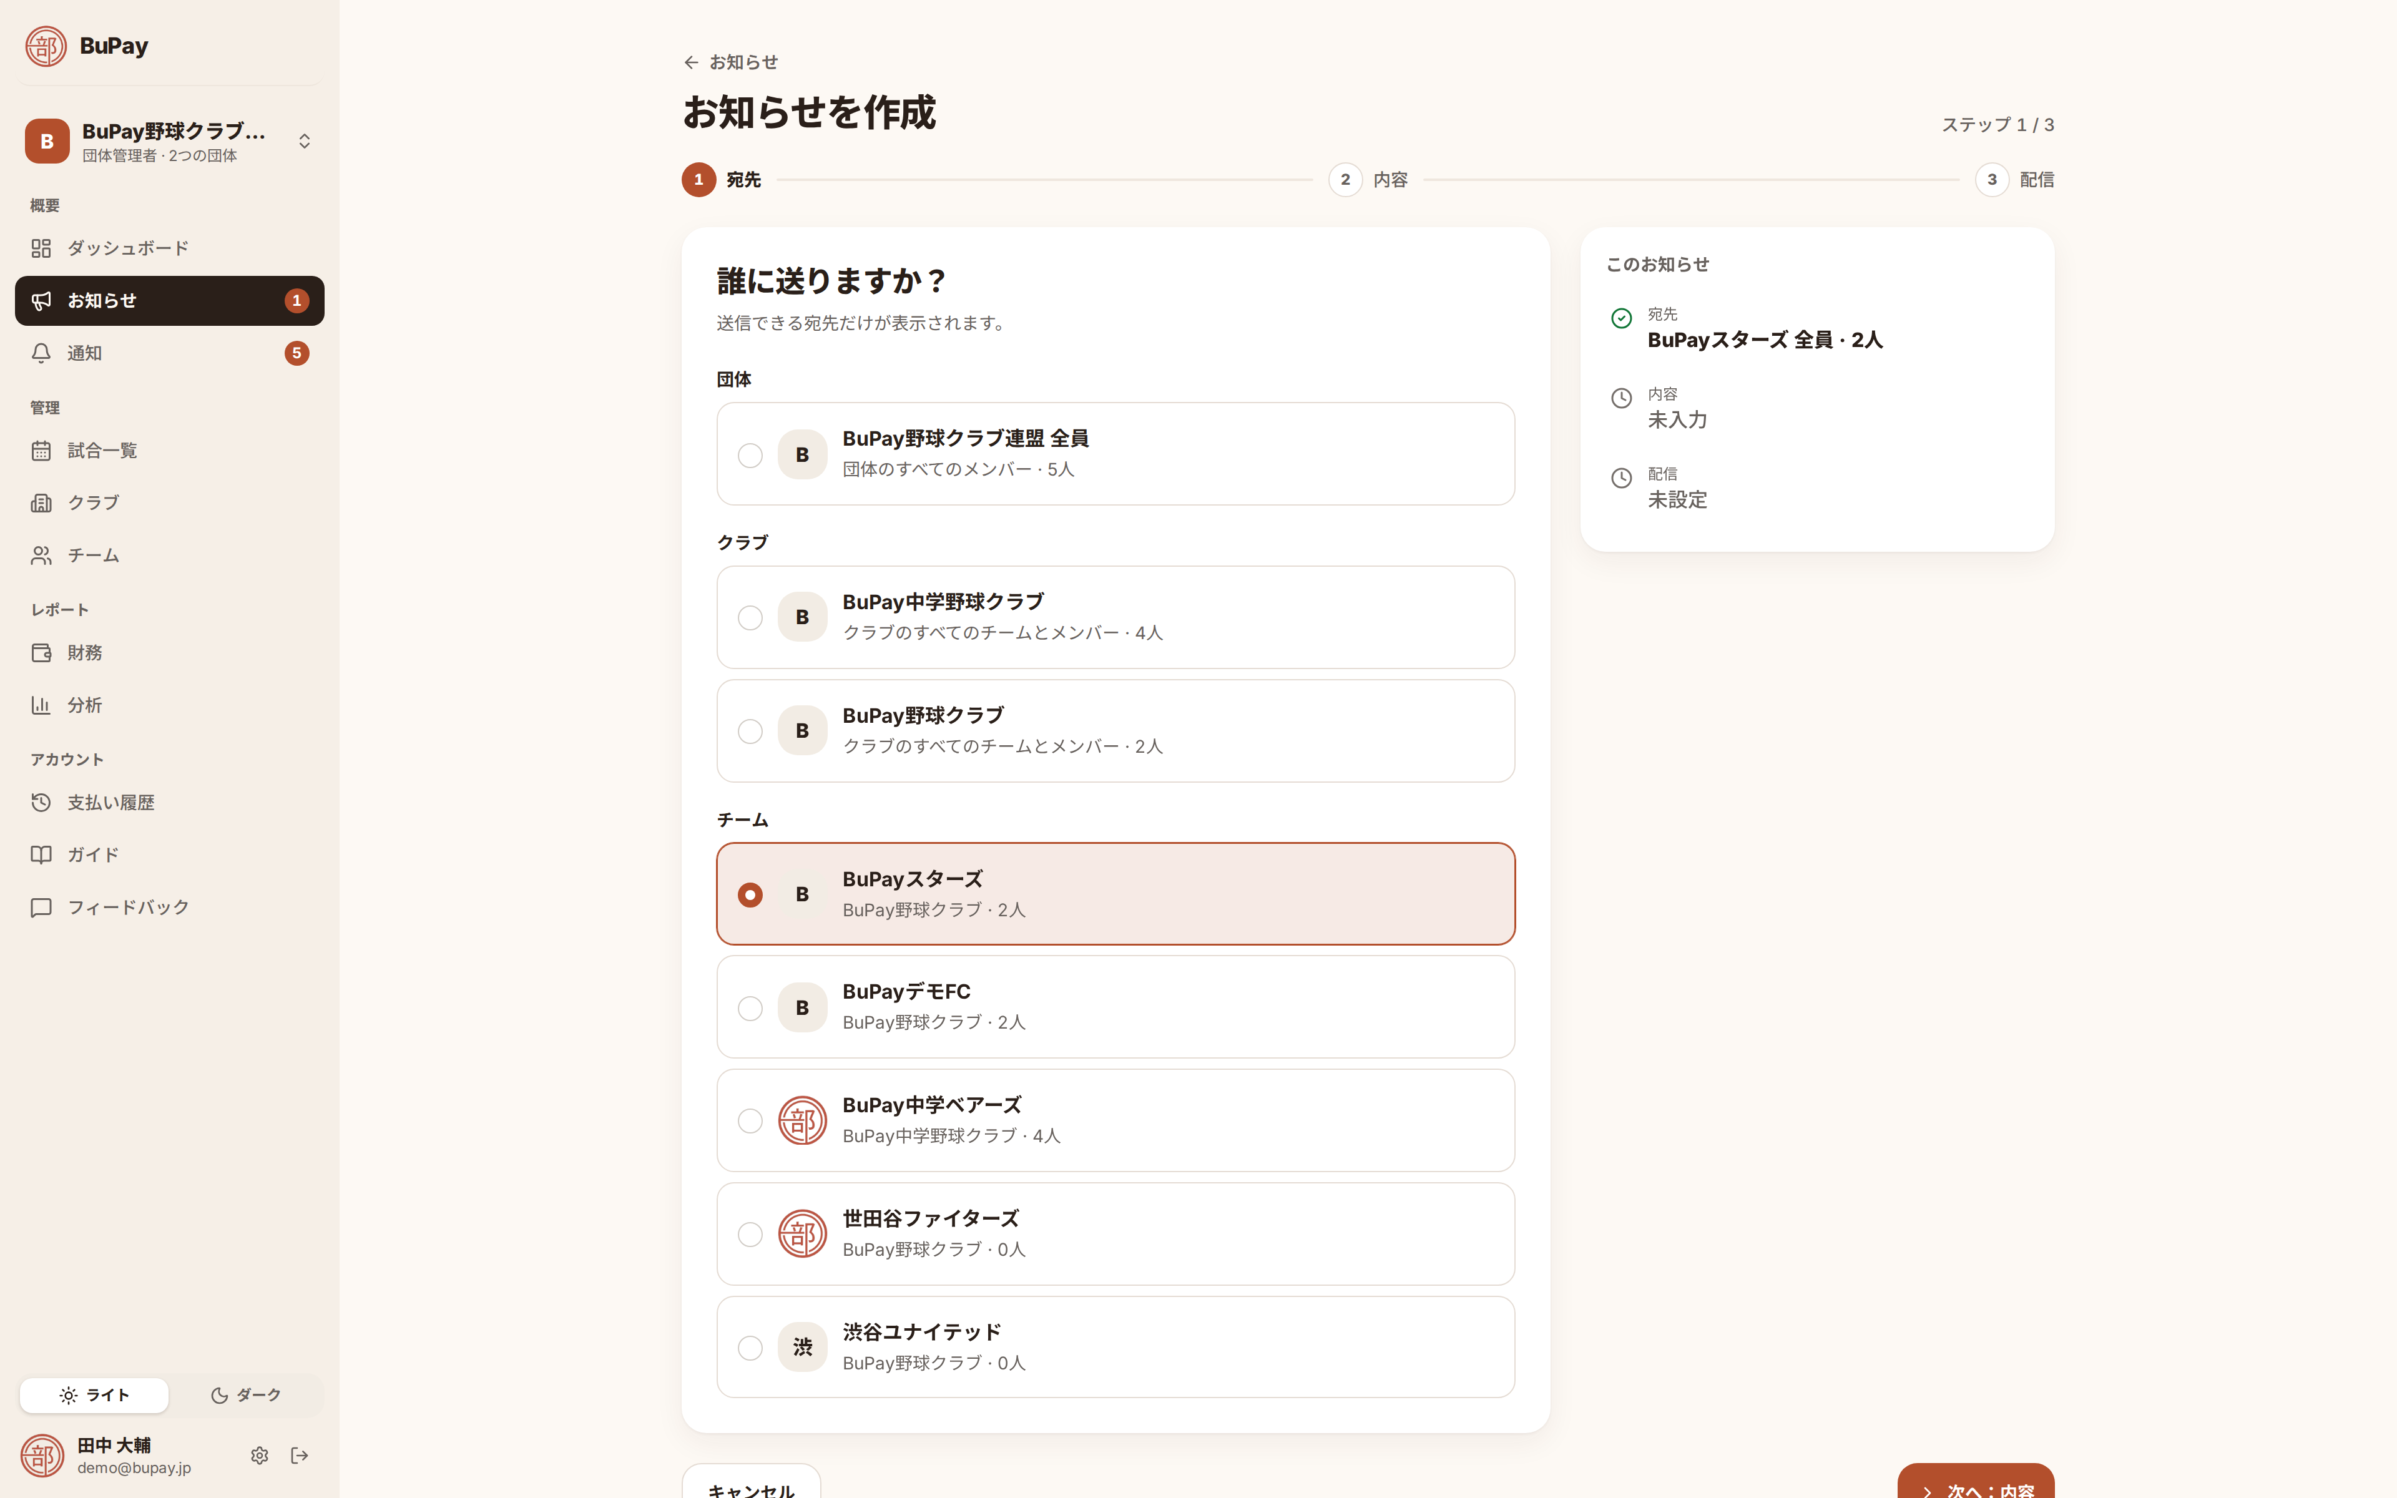
Task: Click the book icon for ガイド
Action: pyautogui.click(x=41, y=855)
